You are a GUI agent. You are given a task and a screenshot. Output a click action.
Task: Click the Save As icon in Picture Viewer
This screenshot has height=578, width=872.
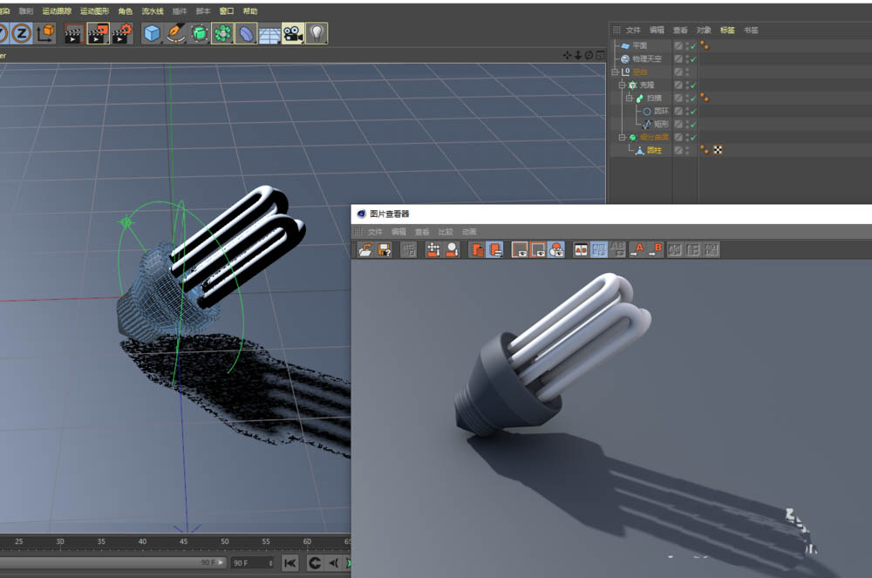384,250
